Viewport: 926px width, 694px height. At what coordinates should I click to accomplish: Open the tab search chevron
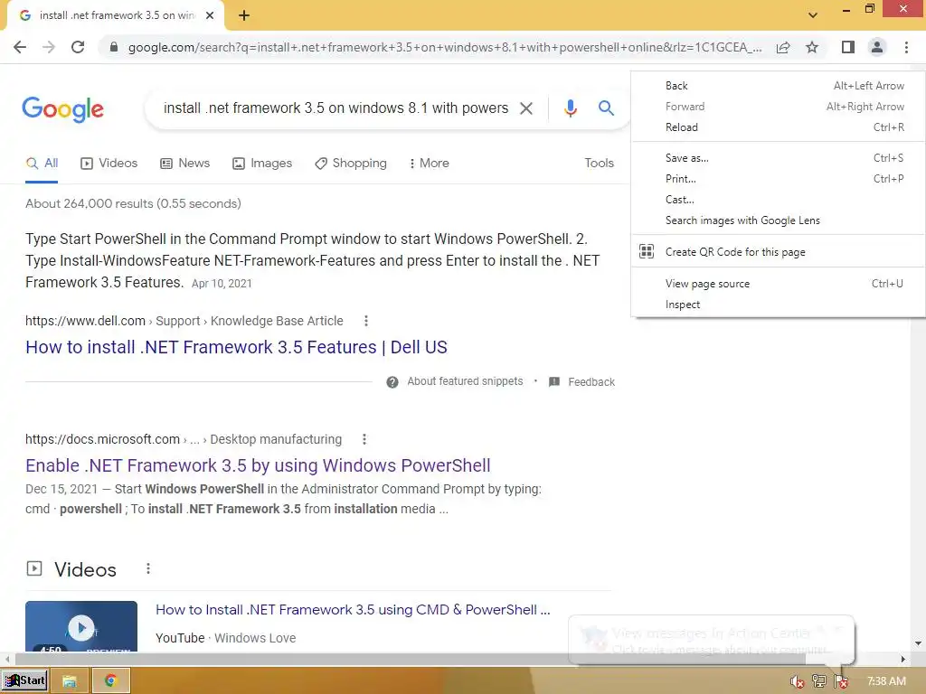click(x=813, y=15)
